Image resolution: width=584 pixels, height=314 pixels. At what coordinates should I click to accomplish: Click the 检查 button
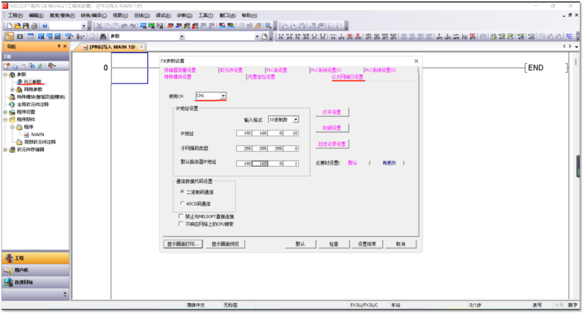pyautogui.click(x=334, y=244)
